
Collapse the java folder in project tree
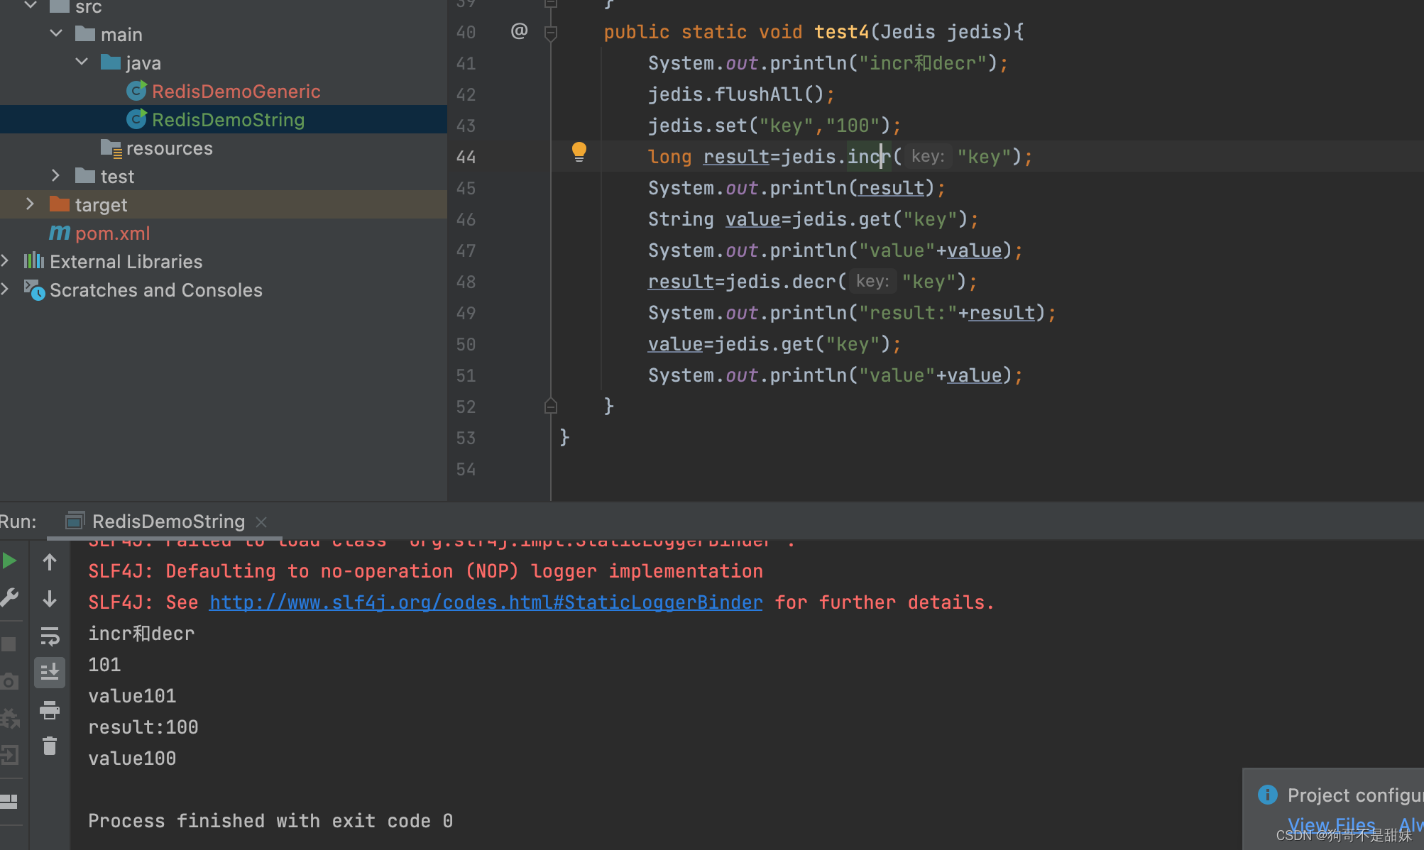click(x=81, y=62)
